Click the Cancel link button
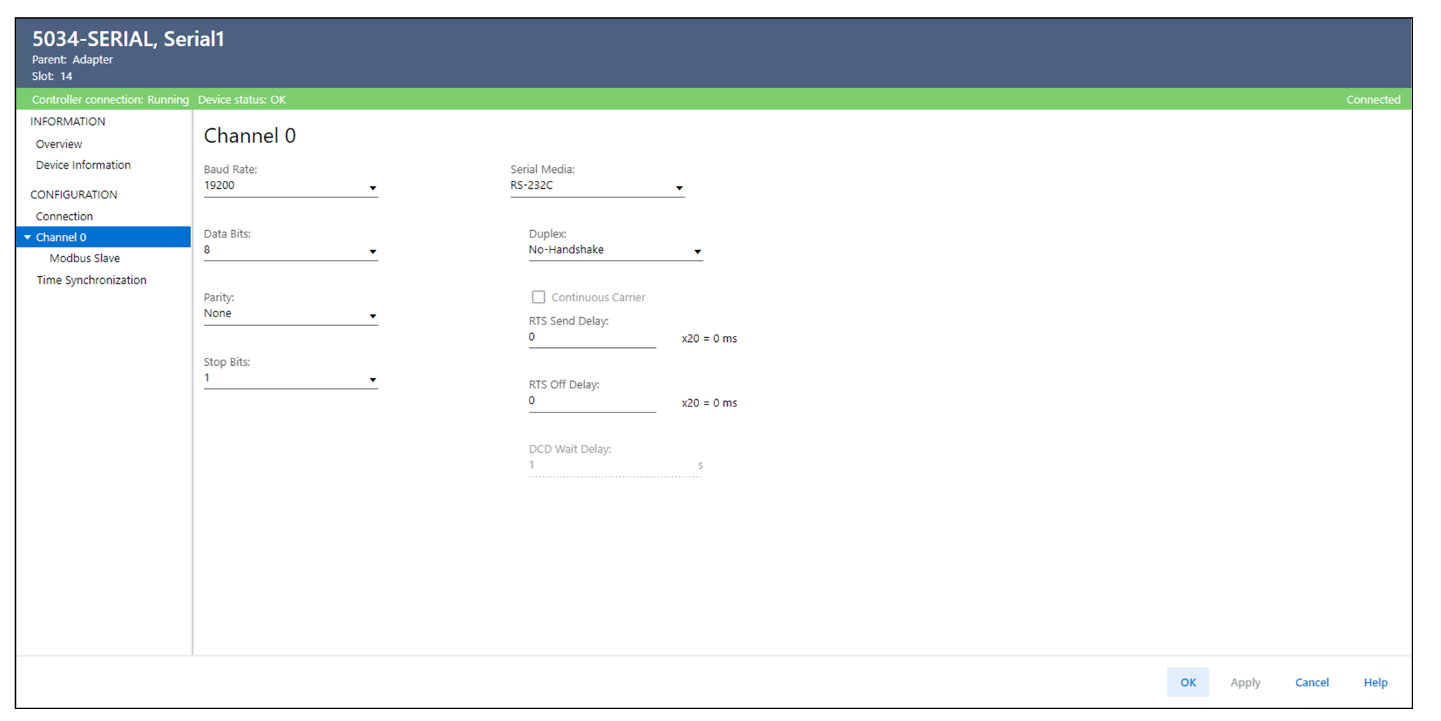Image resolution: width=1441 pixels, height=721 pixels. (x=1311, y=682)
